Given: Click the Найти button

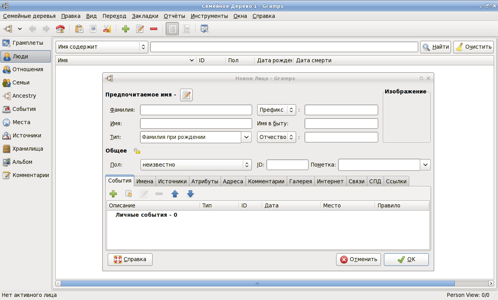Looking at the screenshot, I should 436,47.
